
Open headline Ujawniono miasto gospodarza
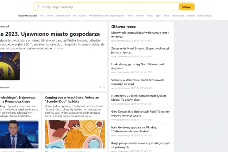(x=50, y=34)
